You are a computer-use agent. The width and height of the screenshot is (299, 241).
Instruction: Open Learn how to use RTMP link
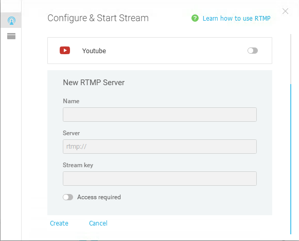(x=236, y=19)
